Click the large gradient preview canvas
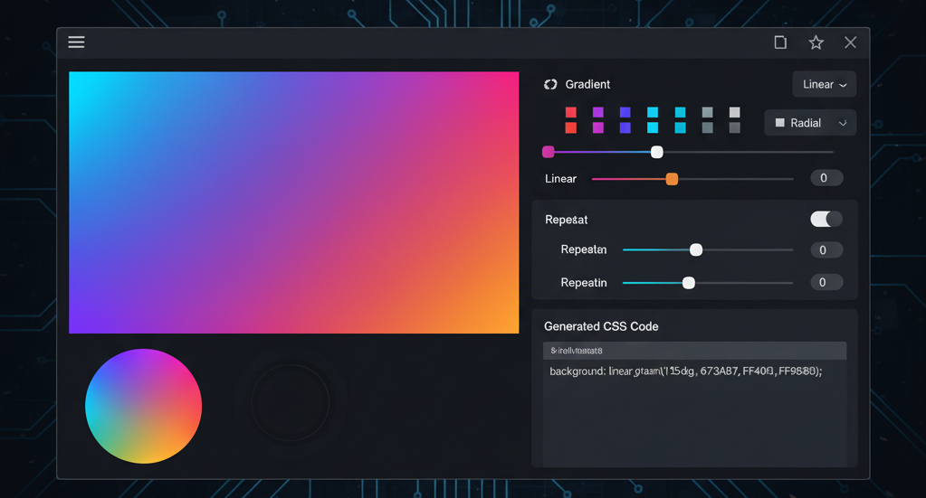The height and width of the screenshot is (498, 926). click(293, 202)
